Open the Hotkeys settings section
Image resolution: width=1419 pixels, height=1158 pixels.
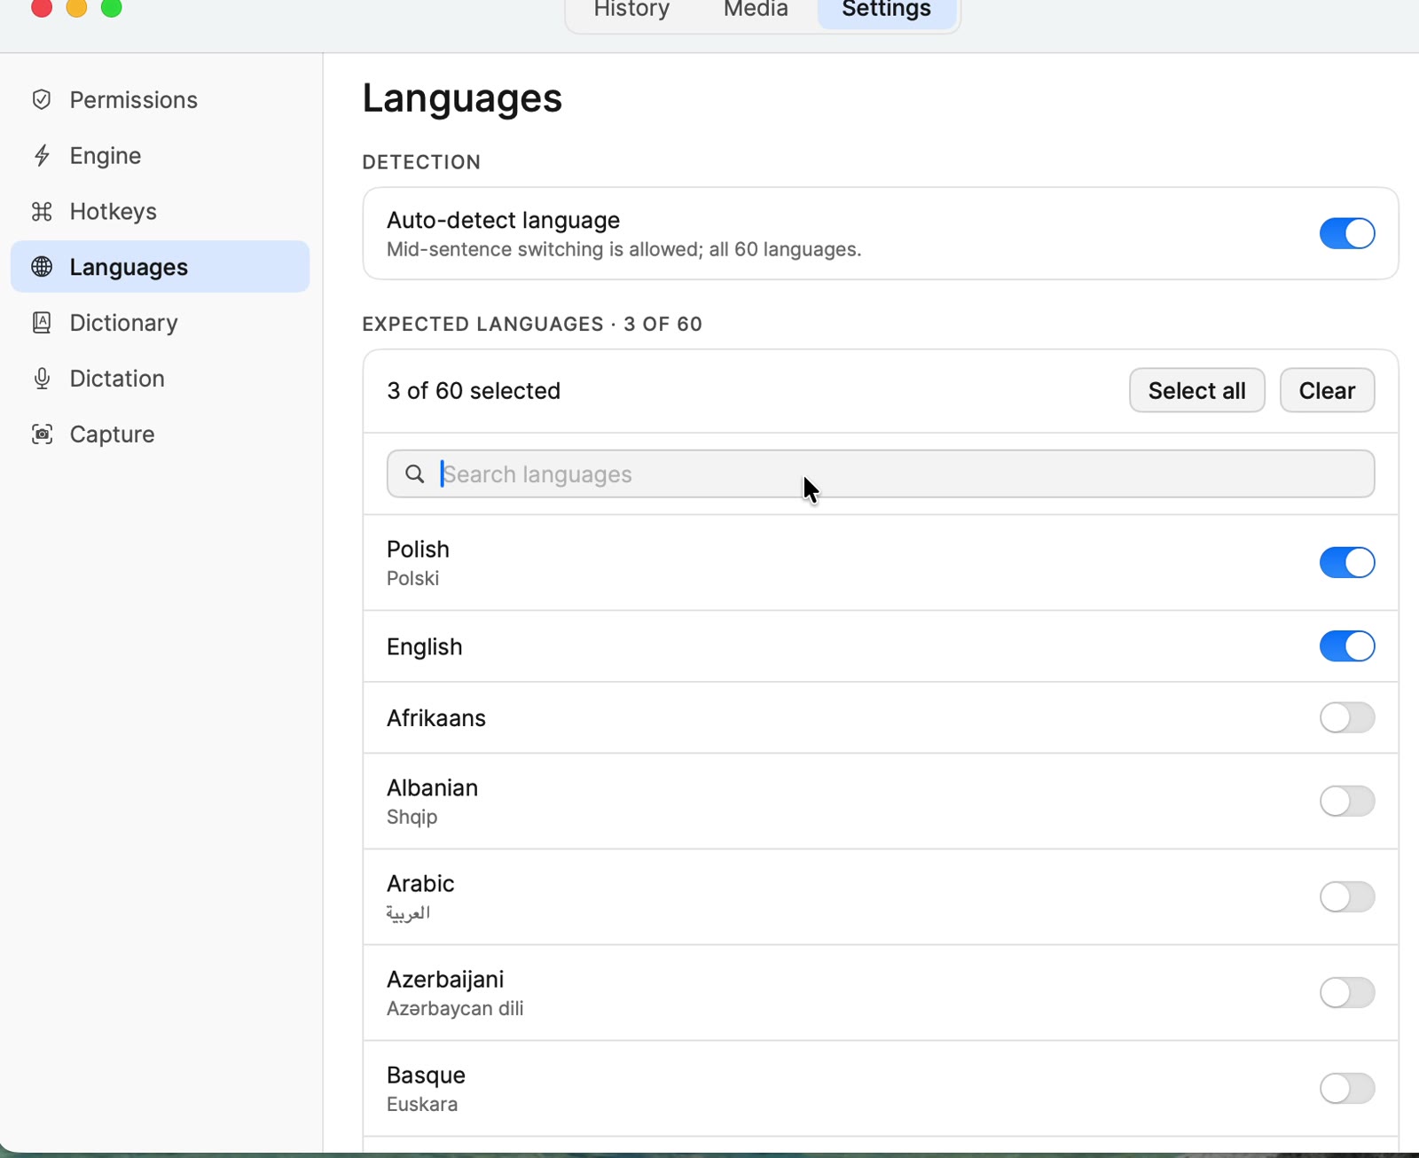click(160, 211)
